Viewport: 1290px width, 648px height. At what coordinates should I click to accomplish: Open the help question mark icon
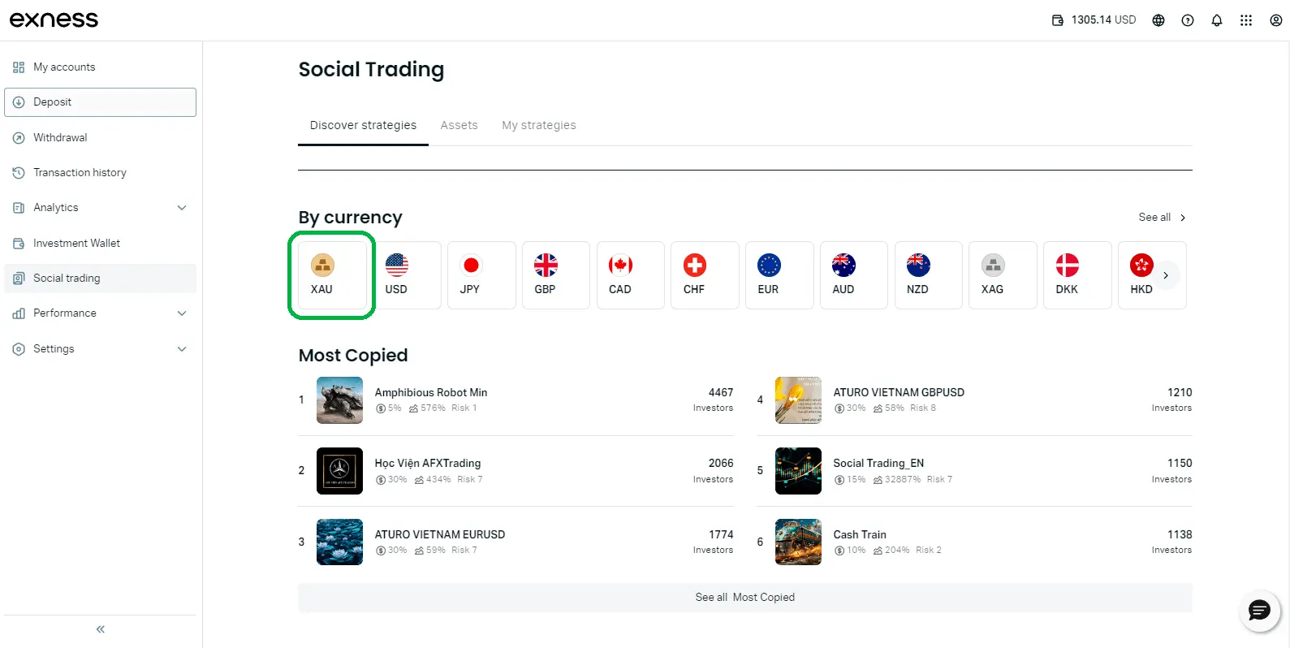[x=1188, y=20]
